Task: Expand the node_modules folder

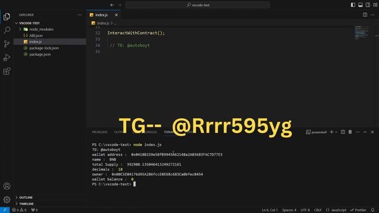Action: click(x=41, y=29)
